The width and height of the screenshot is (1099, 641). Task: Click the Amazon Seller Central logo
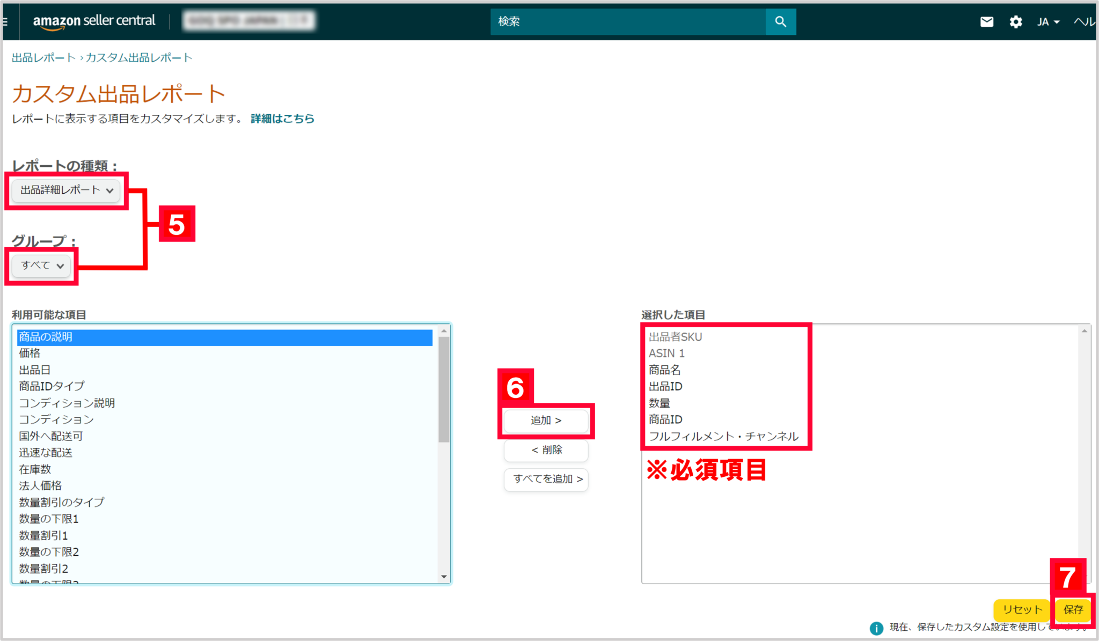pos(94,21)
